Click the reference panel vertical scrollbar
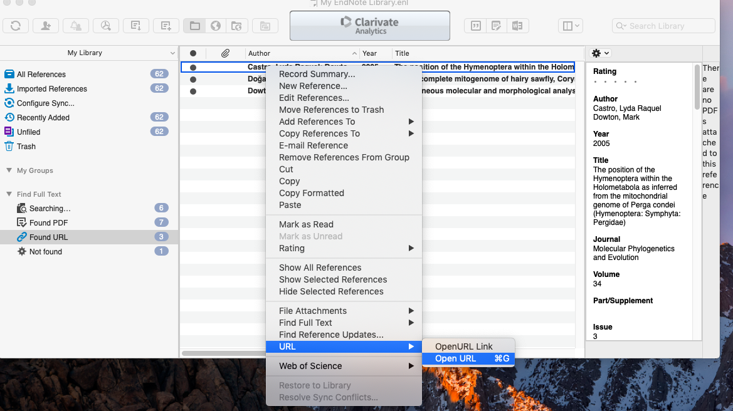 tap(697, 86)
